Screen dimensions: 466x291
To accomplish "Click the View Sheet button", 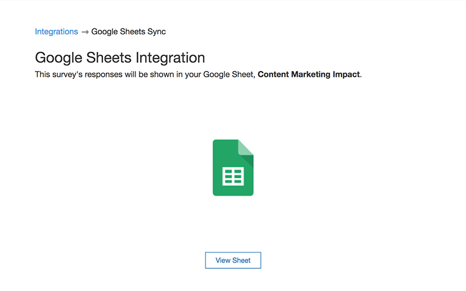I will coord(233,260).
